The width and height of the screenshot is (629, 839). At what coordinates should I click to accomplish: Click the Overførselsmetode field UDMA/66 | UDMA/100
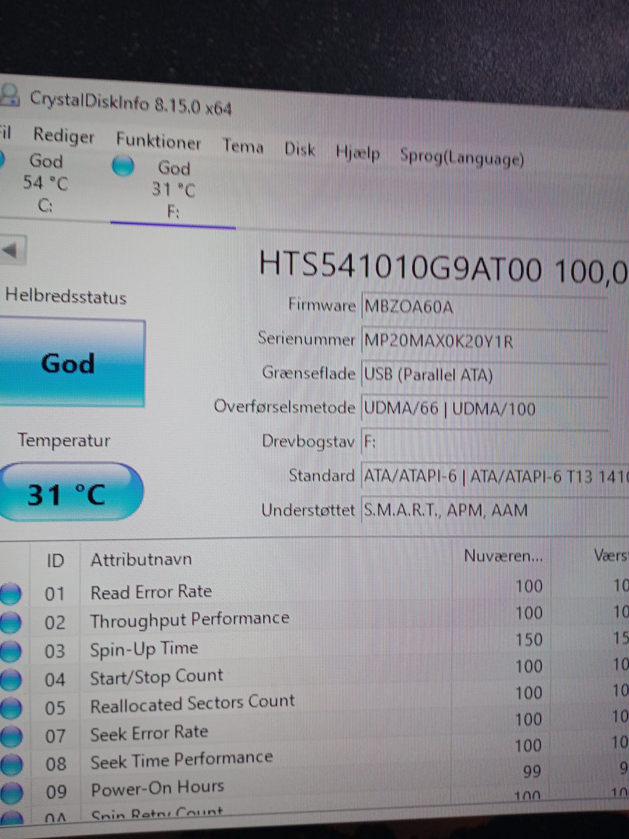(486, 408)
